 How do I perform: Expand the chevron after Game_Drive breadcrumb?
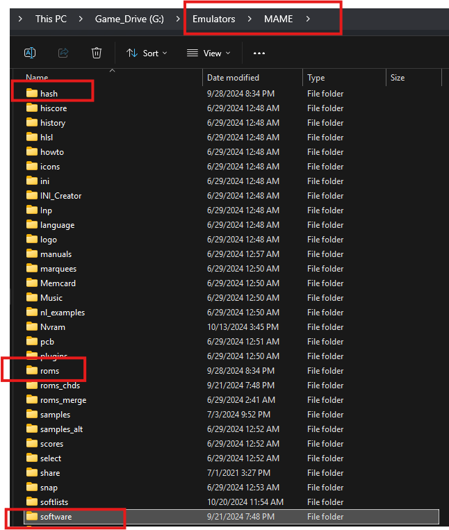178,19
